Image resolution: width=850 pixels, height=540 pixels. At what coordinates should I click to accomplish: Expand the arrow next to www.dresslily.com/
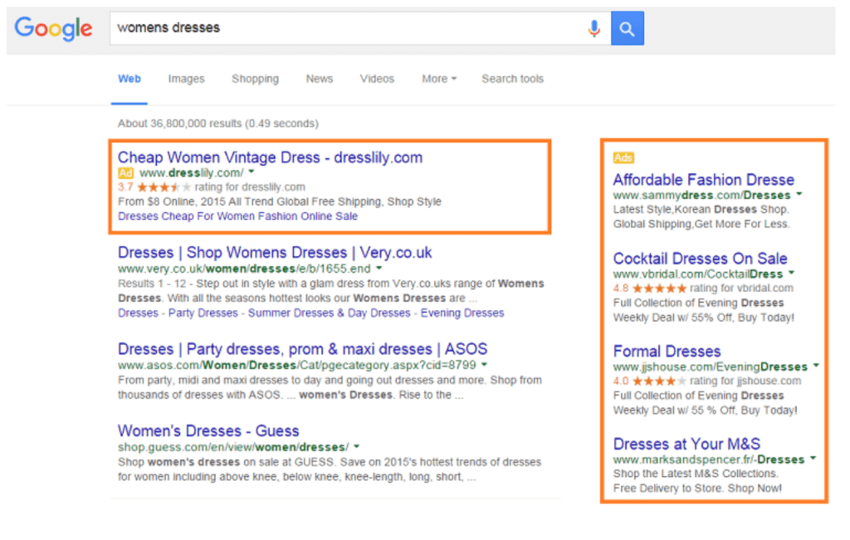click(252, 173)
